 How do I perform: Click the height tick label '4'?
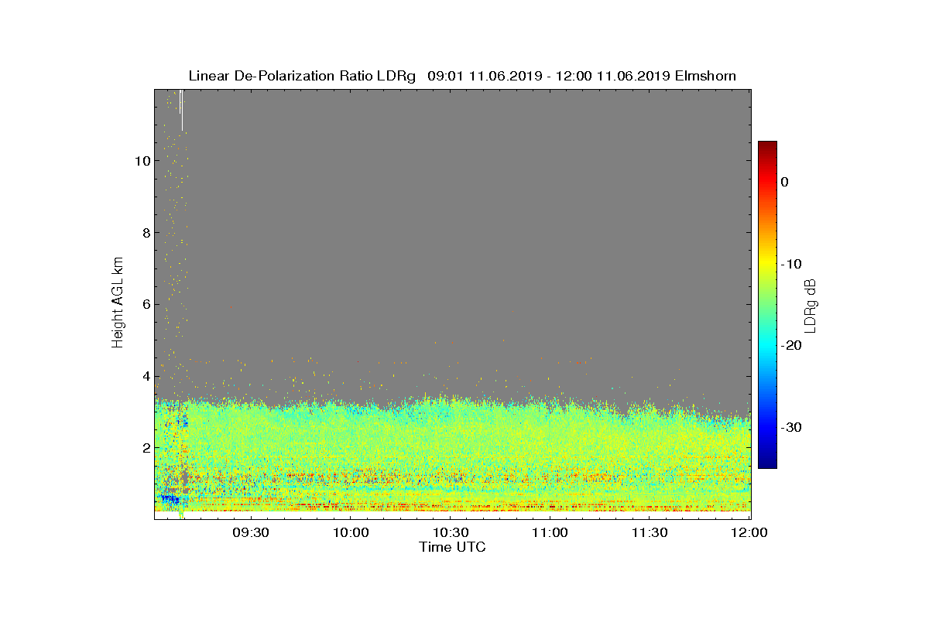point(145,377)
